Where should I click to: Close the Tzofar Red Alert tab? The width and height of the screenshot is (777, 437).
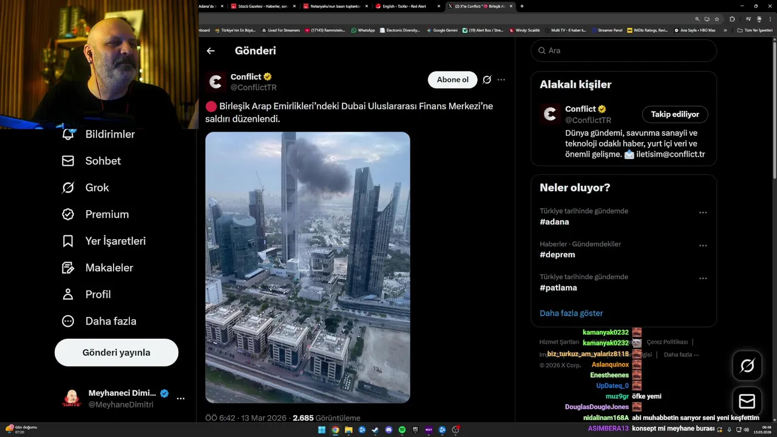click(439, 6)
